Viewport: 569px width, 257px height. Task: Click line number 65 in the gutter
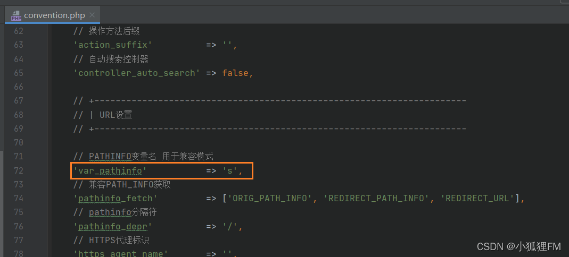click(19, 73)
